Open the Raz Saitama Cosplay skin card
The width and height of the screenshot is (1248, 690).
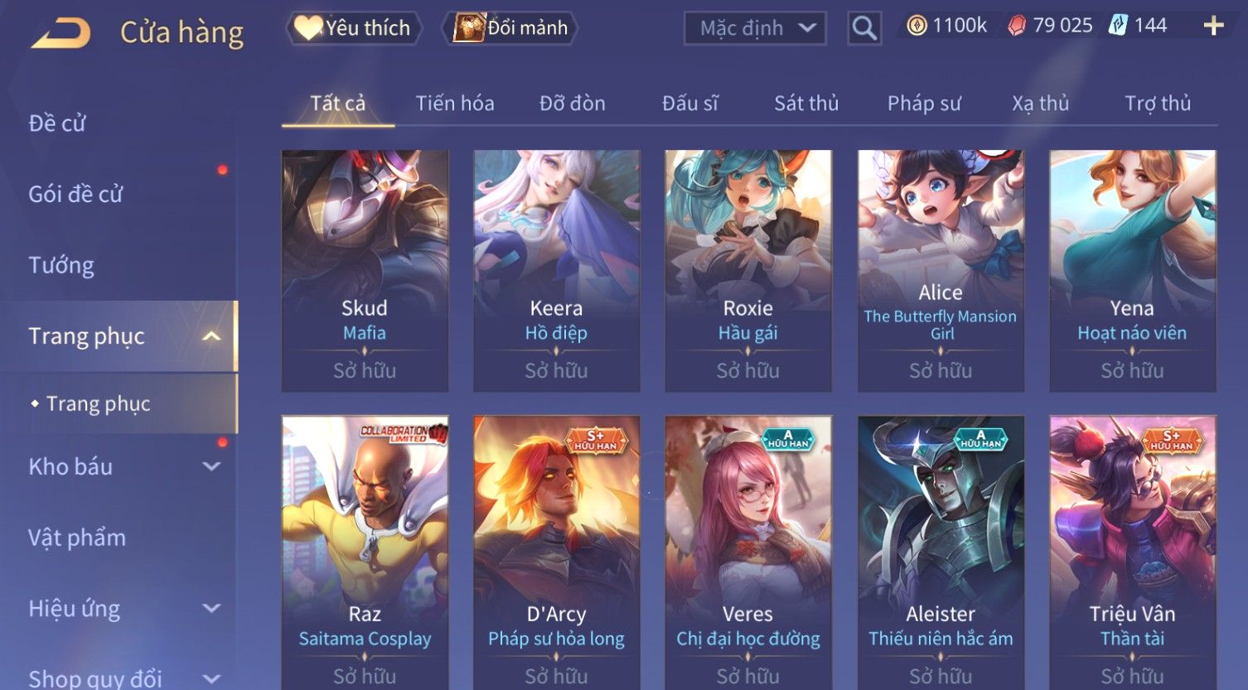click(x=365, y=552)
